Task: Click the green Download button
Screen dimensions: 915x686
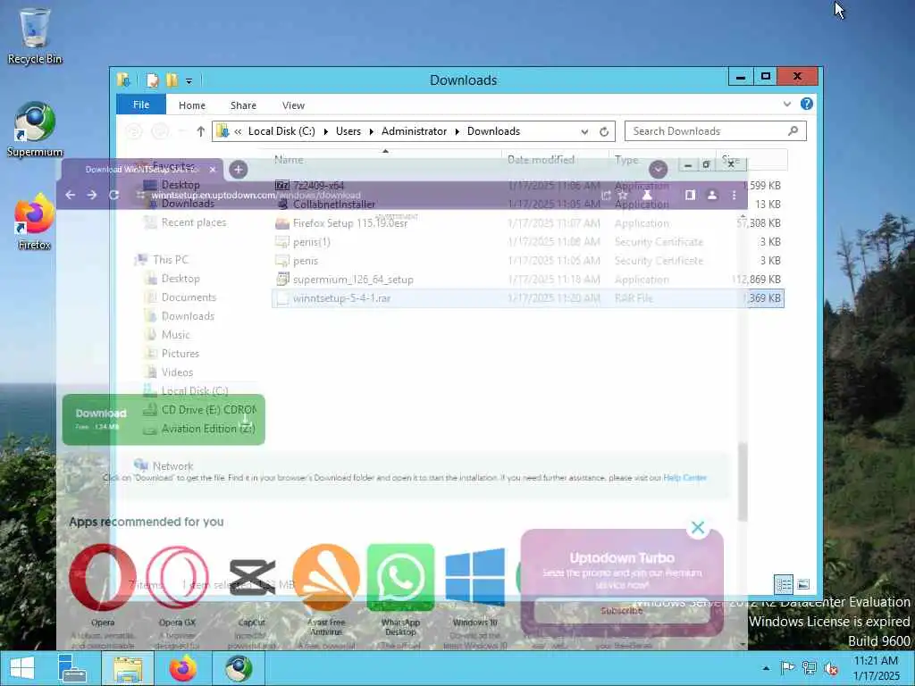Action: coord(164,420)
